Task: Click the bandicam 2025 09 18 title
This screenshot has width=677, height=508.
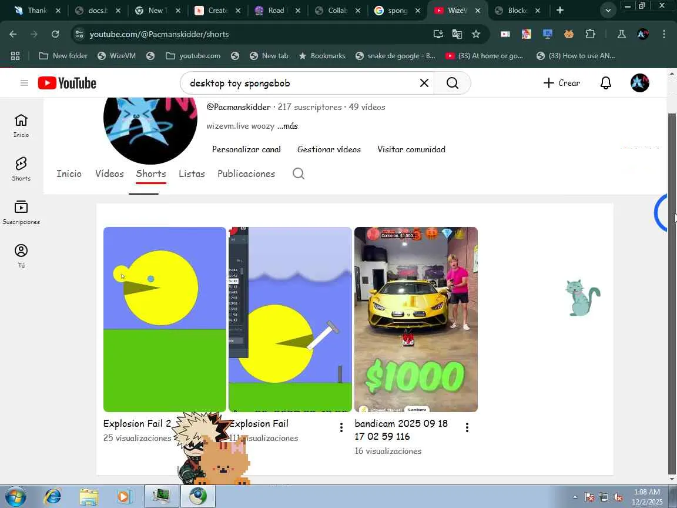Action: pos(401,430)
